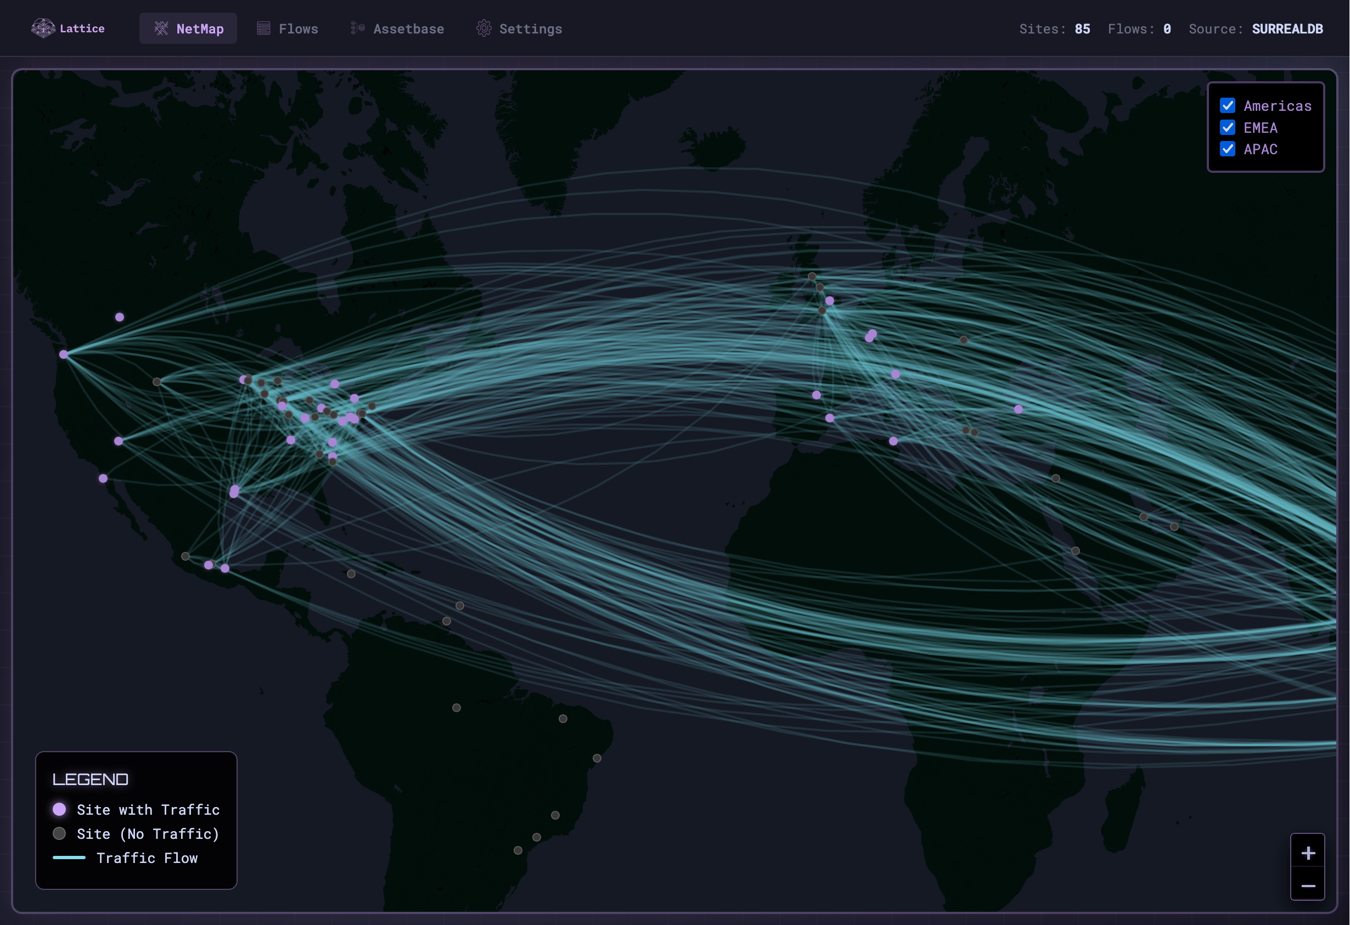Click the SURREALDB source label
This screenshot has height=925, width=1350.
(x=1287, y=28)
